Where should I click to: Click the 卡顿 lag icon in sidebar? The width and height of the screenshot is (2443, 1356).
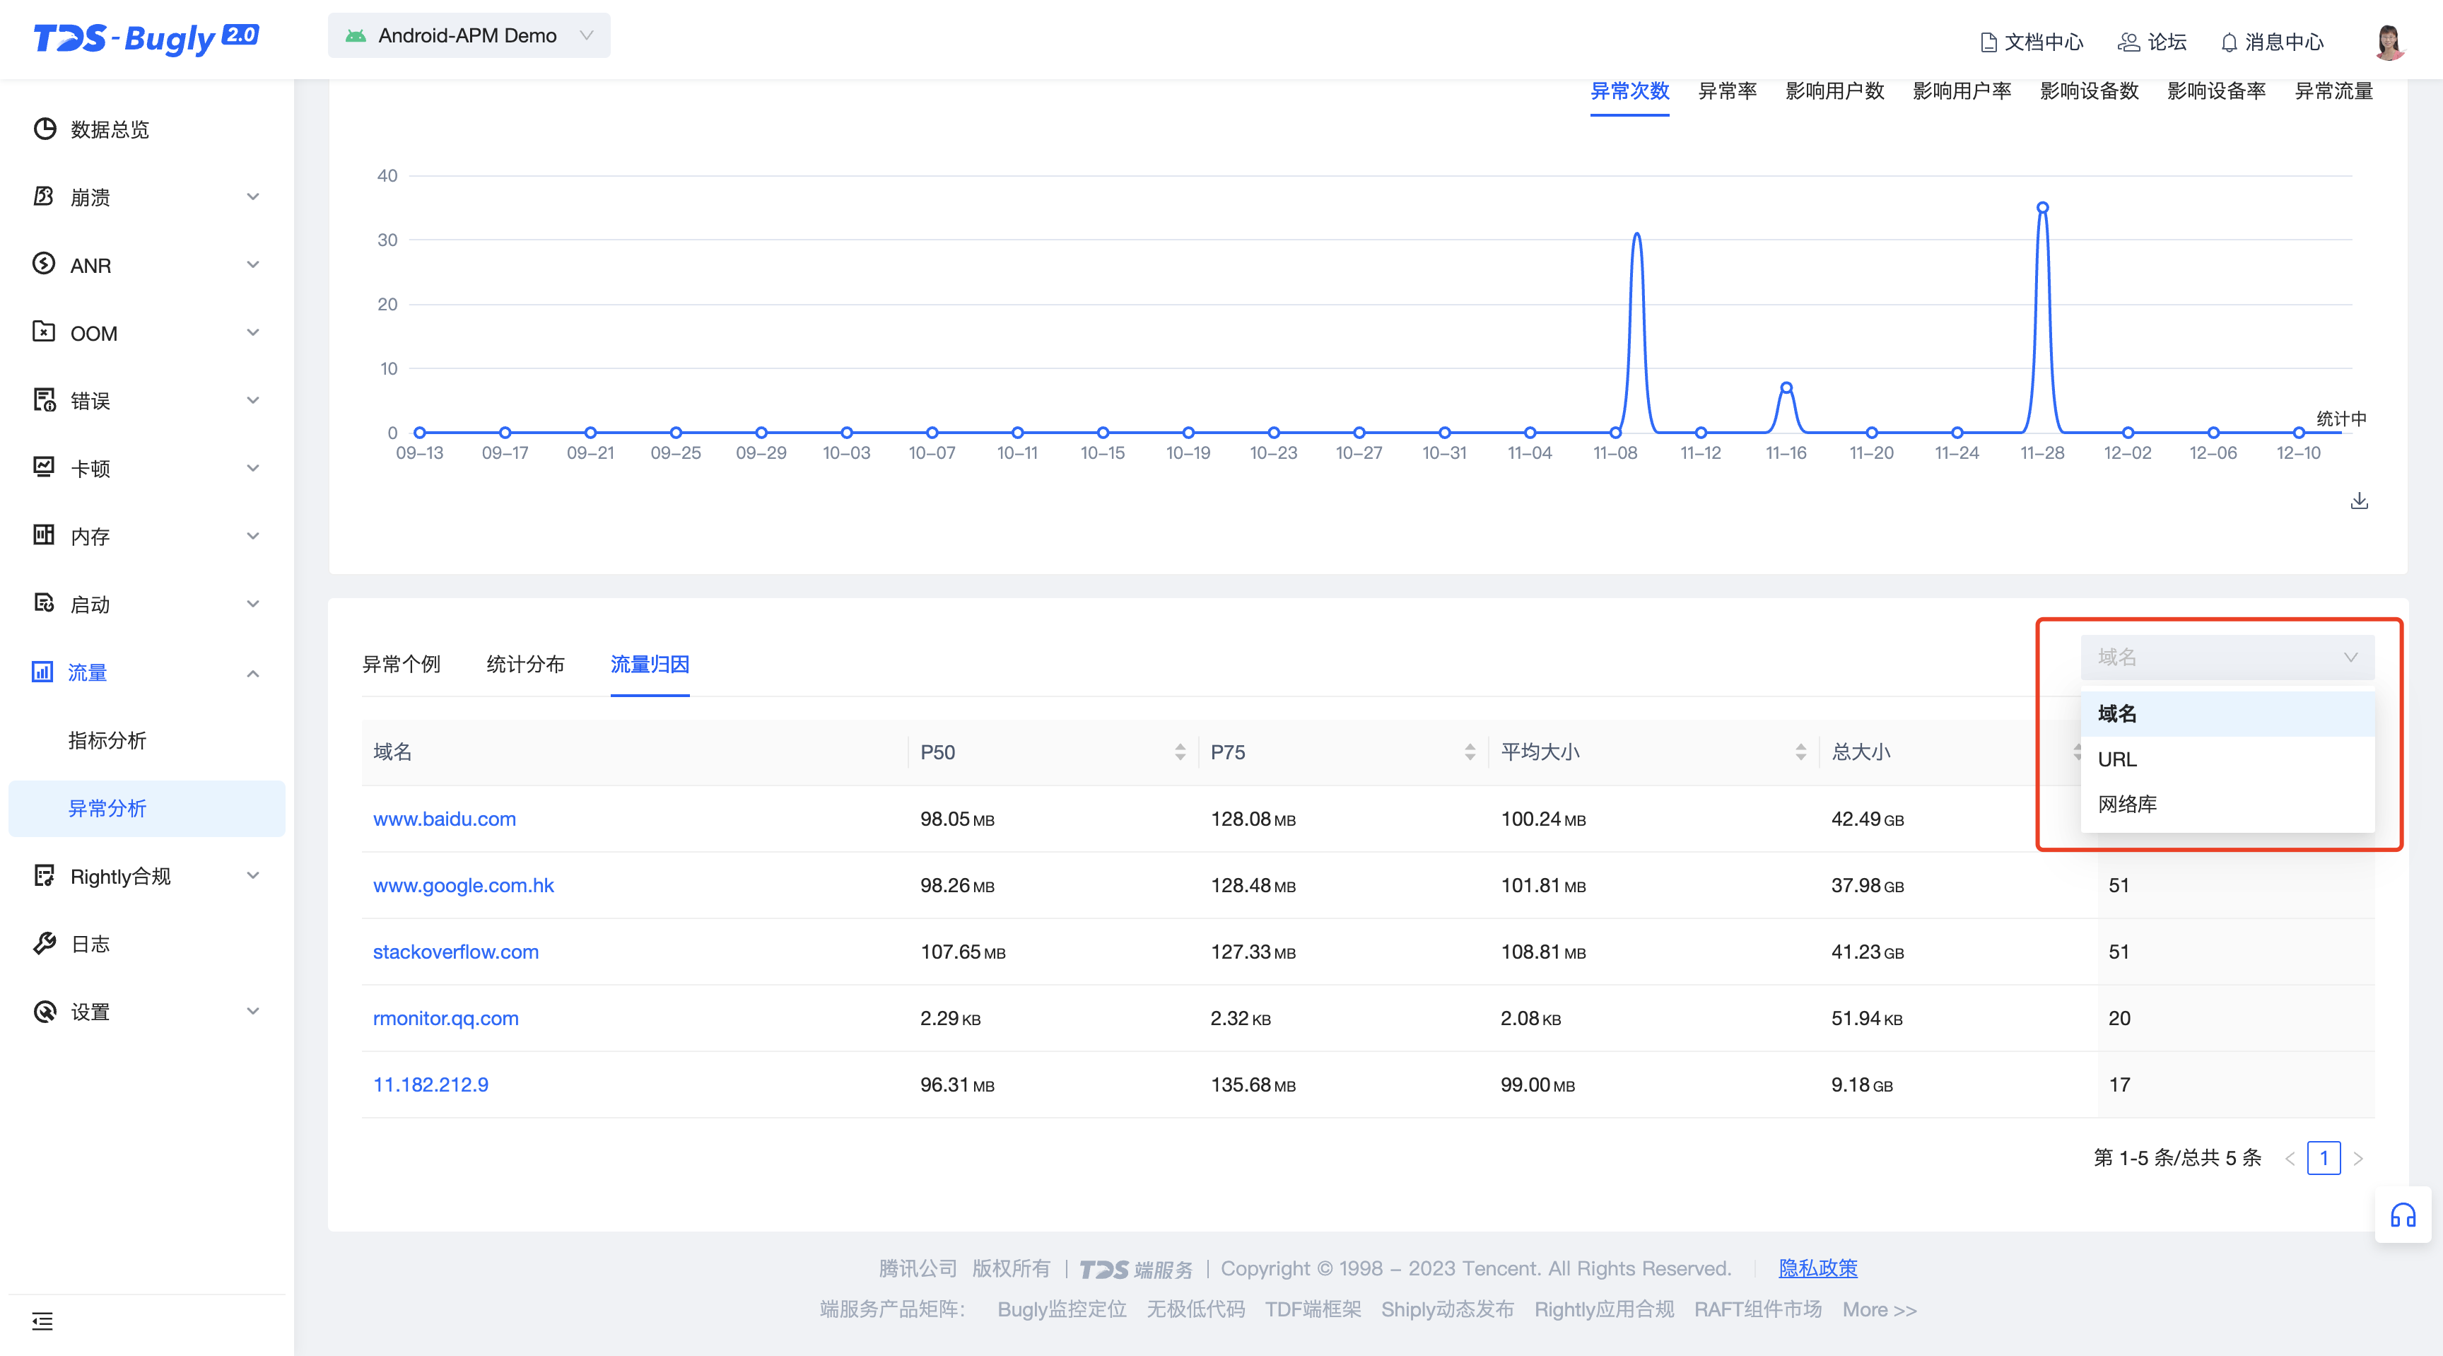(x=44, y=467)
